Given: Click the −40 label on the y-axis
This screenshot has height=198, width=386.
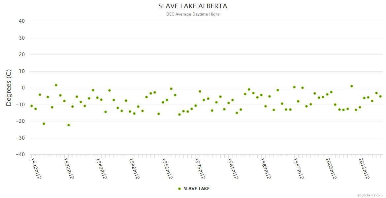Looking at the screenshot, I should click(20, 155).
